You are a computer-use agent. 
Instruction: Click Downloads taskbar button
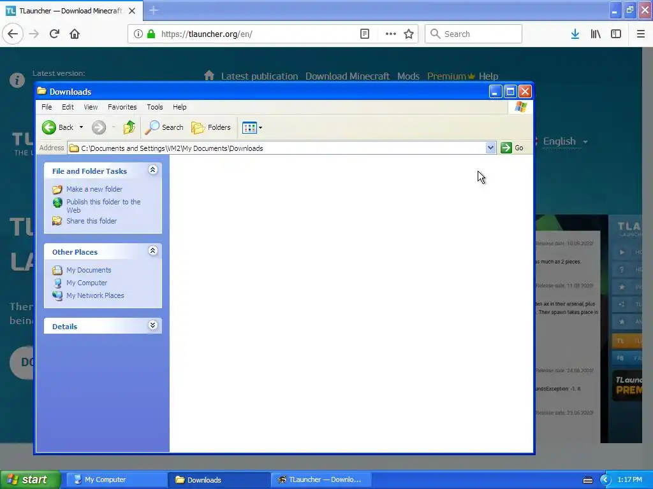tap(219, 479)
